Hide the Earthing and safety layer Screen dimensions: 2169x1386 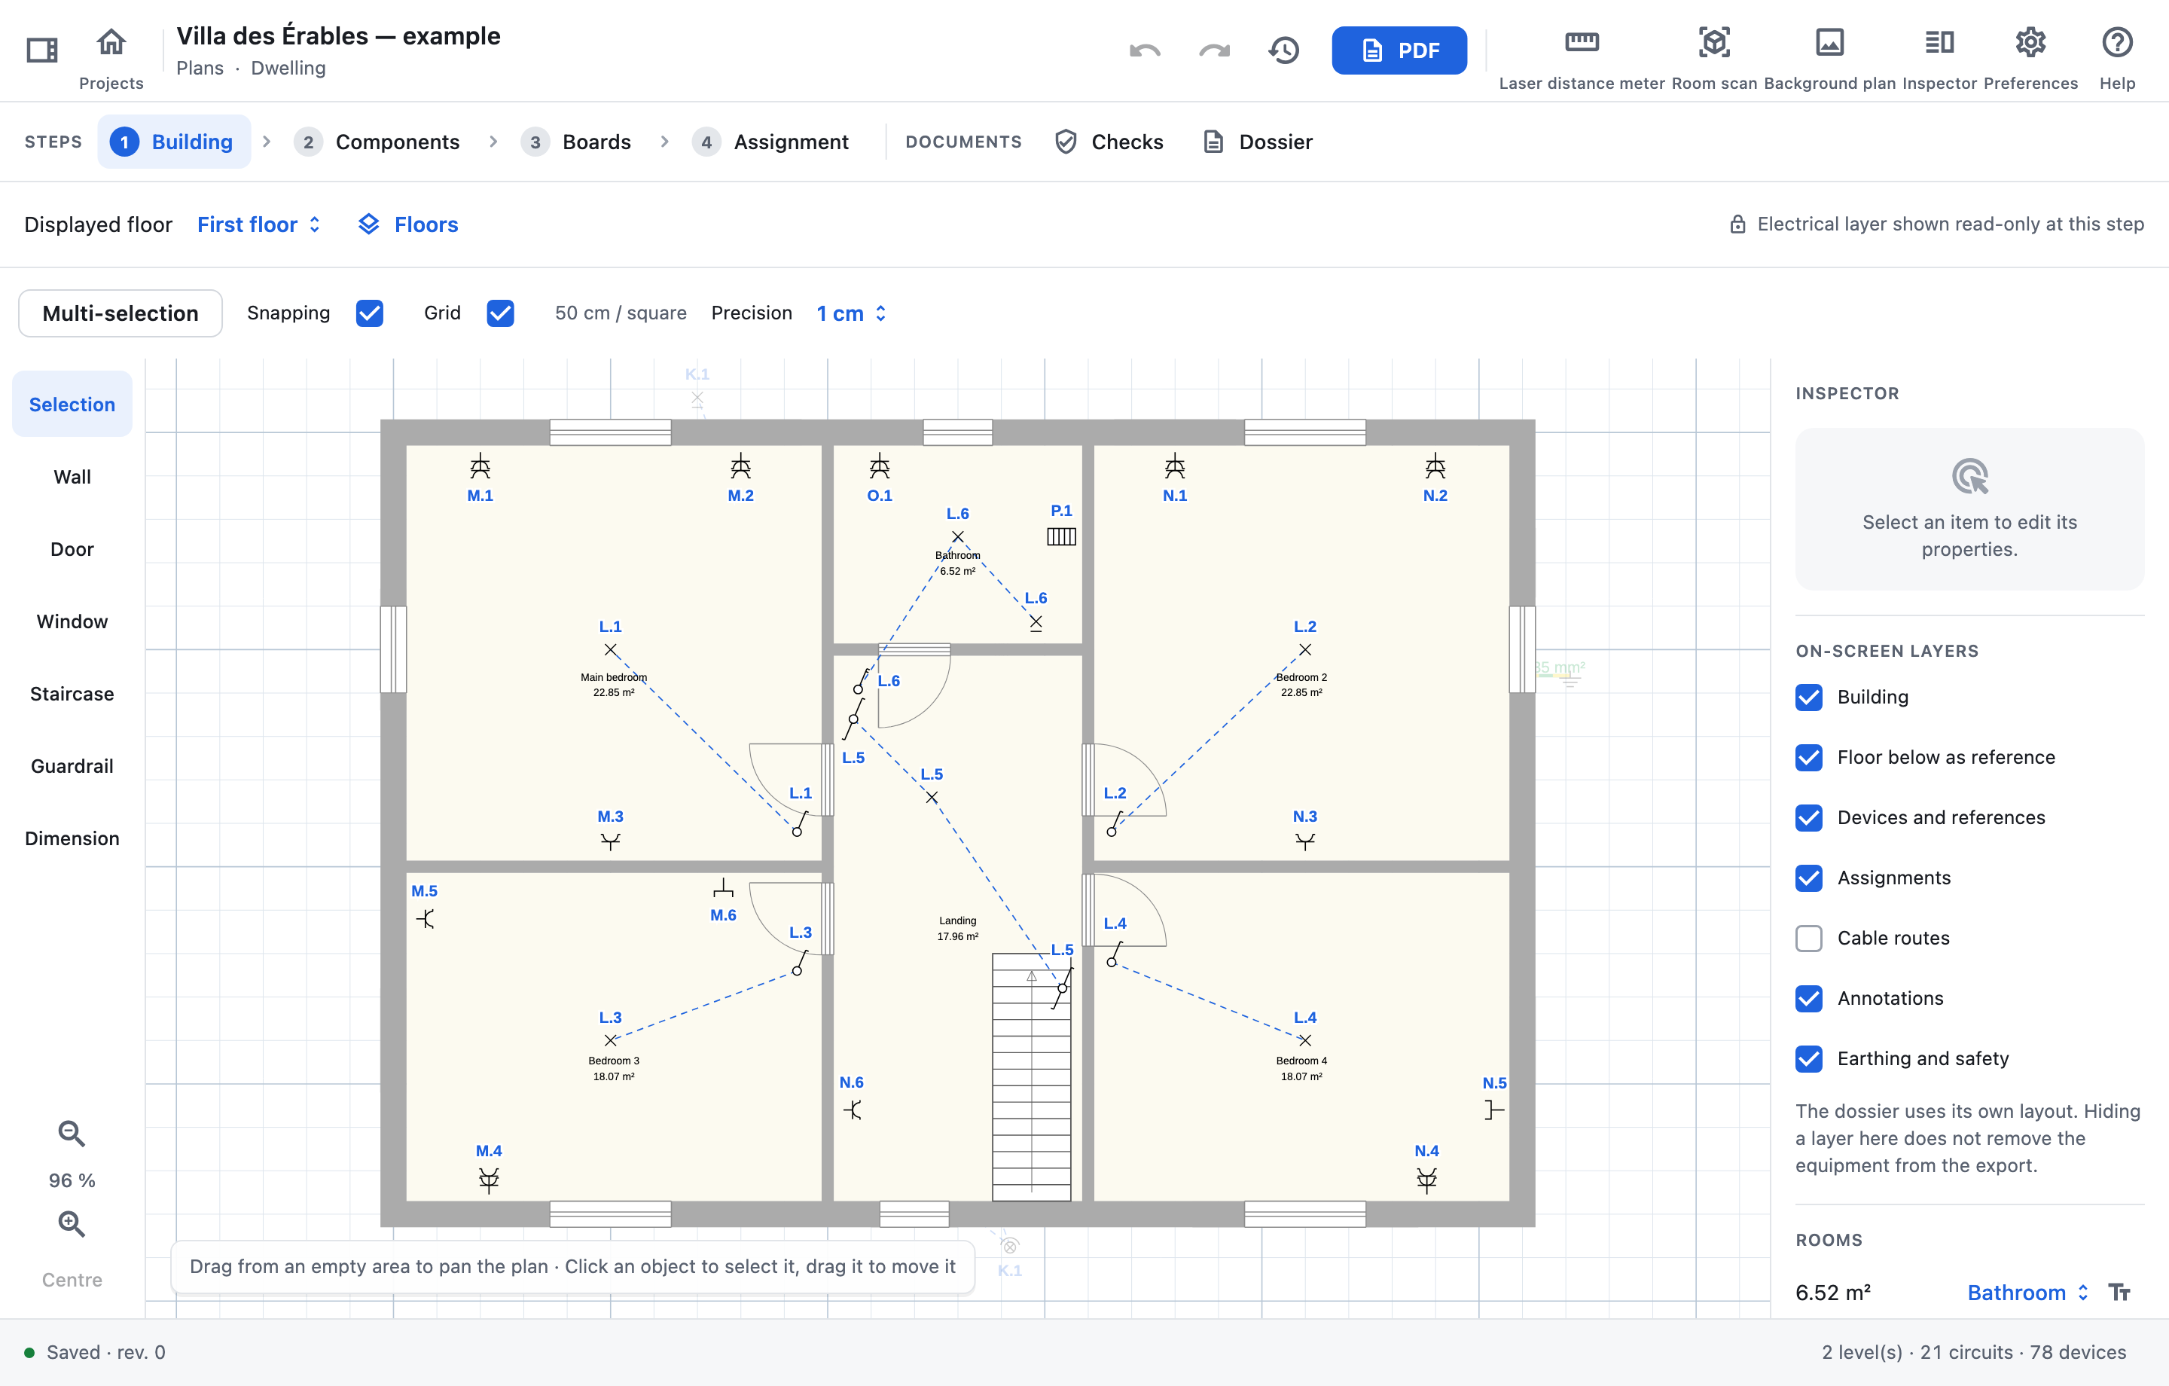coord(1809,1058)
